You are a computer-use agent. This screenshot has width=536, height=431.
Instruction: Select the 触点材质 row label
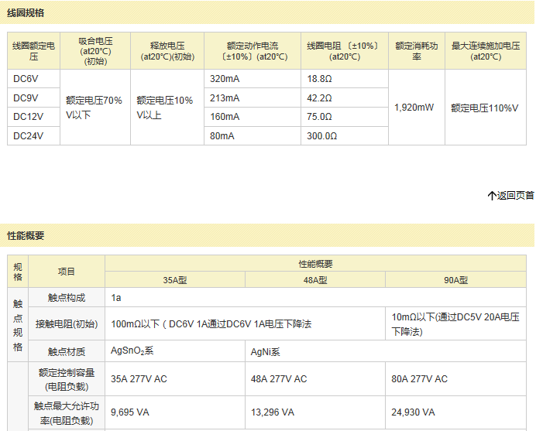coord(66,351)
